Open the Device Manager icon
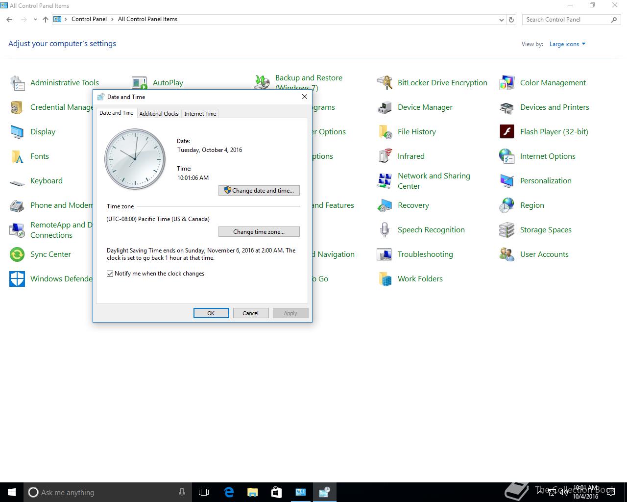The width and height of the screenshot is (627, 502). [x=385, y=107]
